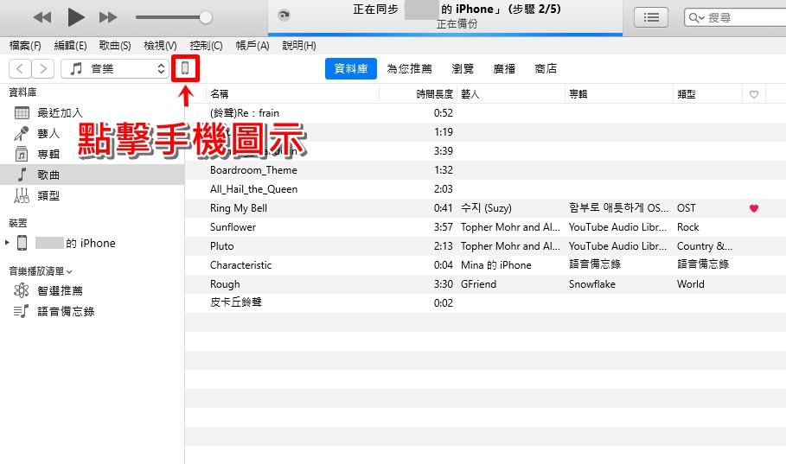Open the 音樂 media type dropdown
Image resolution: width=786 pixels, height=464 pixels.
click(x=115, y=68)
